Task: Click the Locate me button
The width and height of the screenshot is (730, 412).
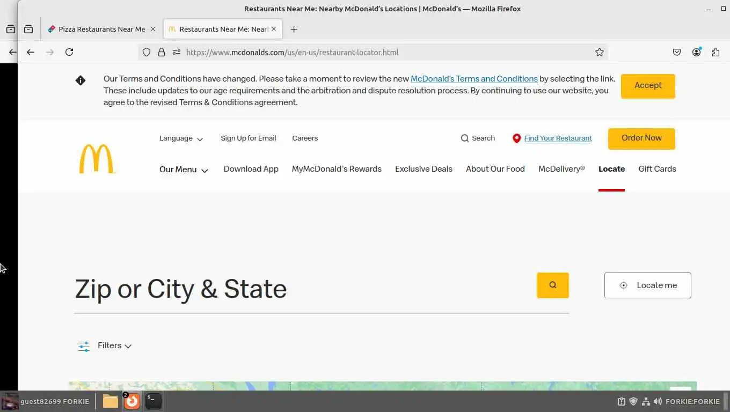Action: (x=648, y=285)
